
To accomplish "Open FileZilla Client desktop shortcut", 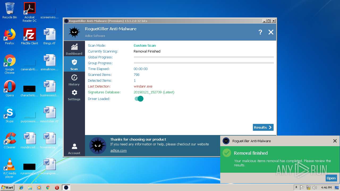I will tap(29, 37).
